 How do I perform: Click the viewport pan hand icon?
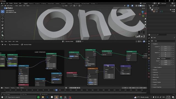145,21
